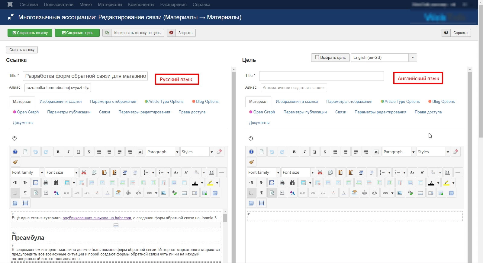483x263 pixels.
Task: Expand bullet list options in Цель editor
Action: coord(404,172)
